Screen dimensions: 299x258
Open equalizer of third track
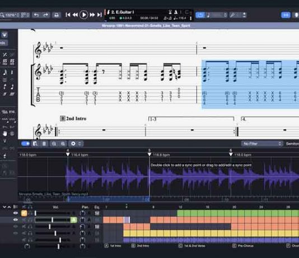[97, 227]
